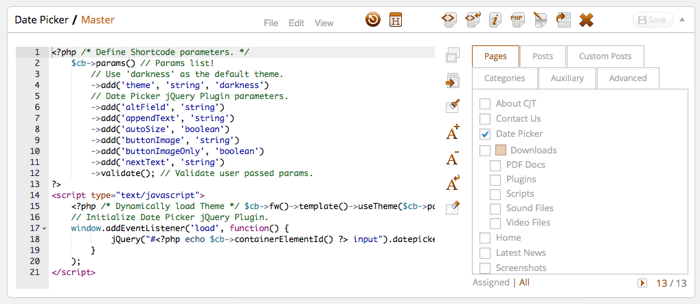Fold the code at line 17
The width and height of the screenshot is (700, 304).
point(44,228)
